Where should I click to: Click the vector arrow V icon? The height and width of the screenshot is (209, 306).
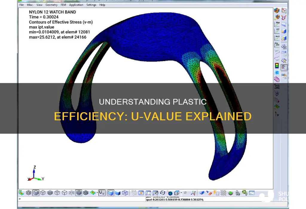point(277,114)
